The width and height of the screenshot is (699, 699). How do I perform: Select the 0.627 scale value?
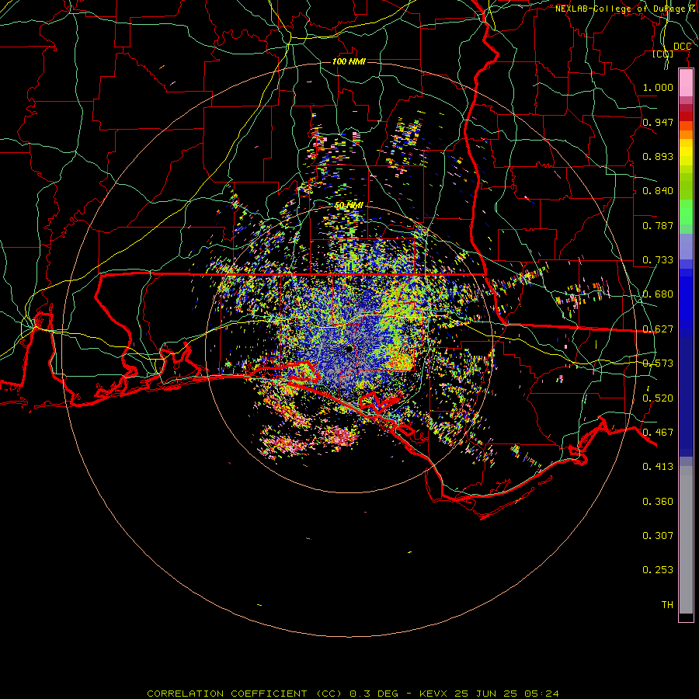tap(658, 329)
